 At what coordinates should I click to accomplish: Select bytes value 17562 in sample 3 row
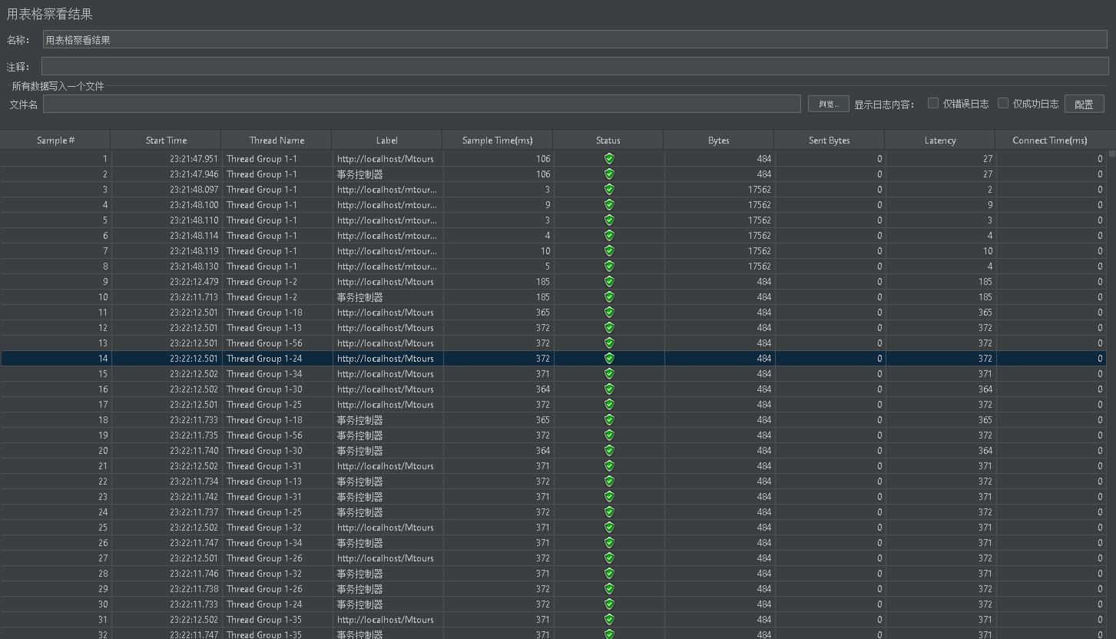[759, 190]
